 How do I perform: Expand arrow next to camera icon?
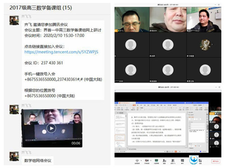click(x=151, y=161)
